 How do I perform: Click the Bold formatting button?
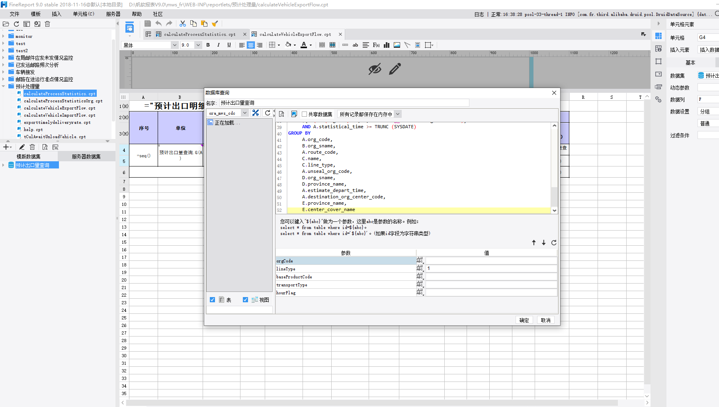coord(208,45)
